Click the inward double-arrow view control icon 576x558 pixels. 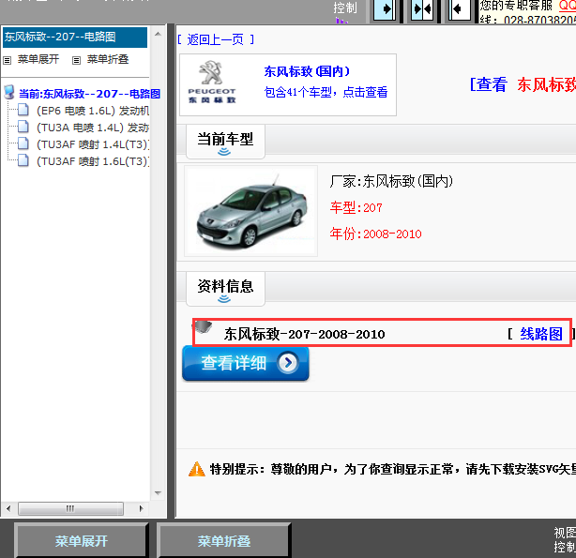pyautogui.click(x=422, y=8)
